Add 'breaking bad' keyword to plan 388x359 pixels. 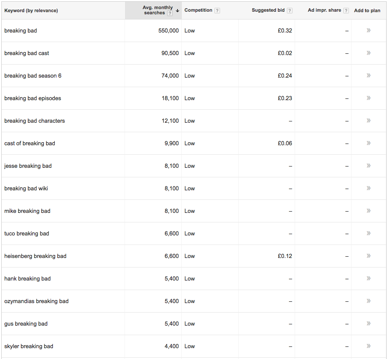click(368, 31)
